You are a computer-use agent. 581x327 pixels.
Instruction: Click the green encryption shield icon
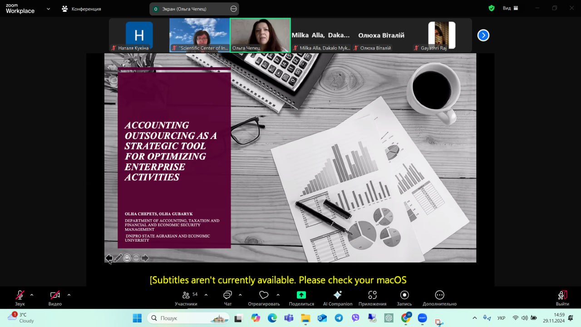[x=492, y=8]
